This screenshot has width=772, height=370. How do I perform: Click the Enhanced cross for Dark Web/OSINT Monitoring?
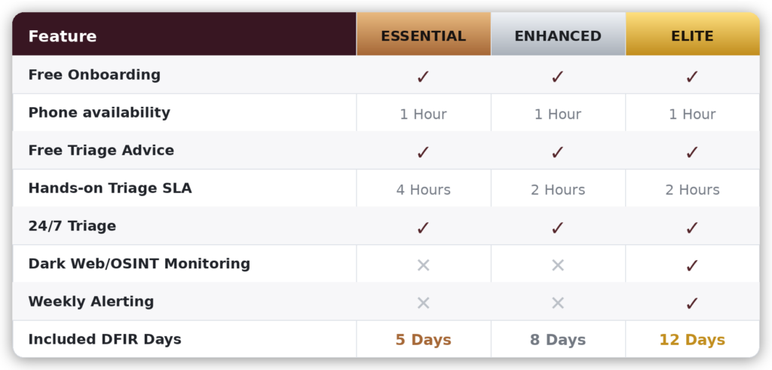click(558, 265)
